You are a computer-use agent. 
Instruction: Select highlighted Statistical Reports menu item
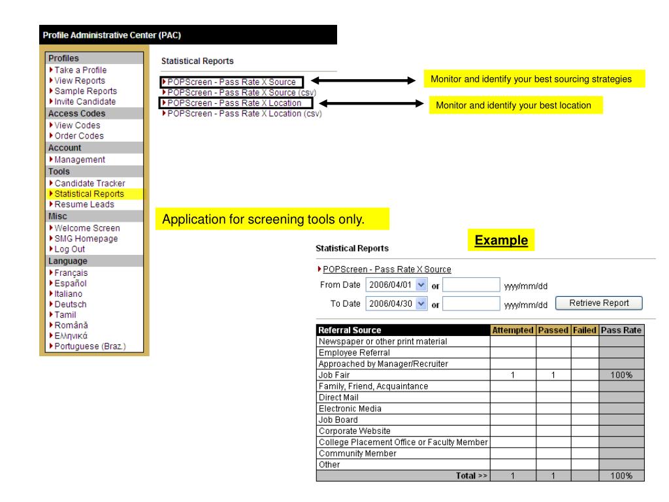89,193
